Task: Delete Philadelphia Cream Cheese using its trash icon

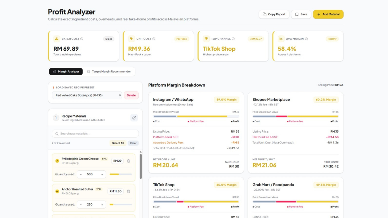Action: 128,161
